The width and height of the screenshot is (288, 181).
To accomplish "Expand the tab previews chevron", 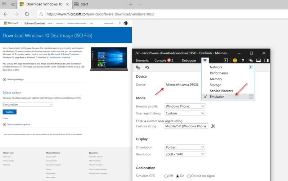I will 139,4.
